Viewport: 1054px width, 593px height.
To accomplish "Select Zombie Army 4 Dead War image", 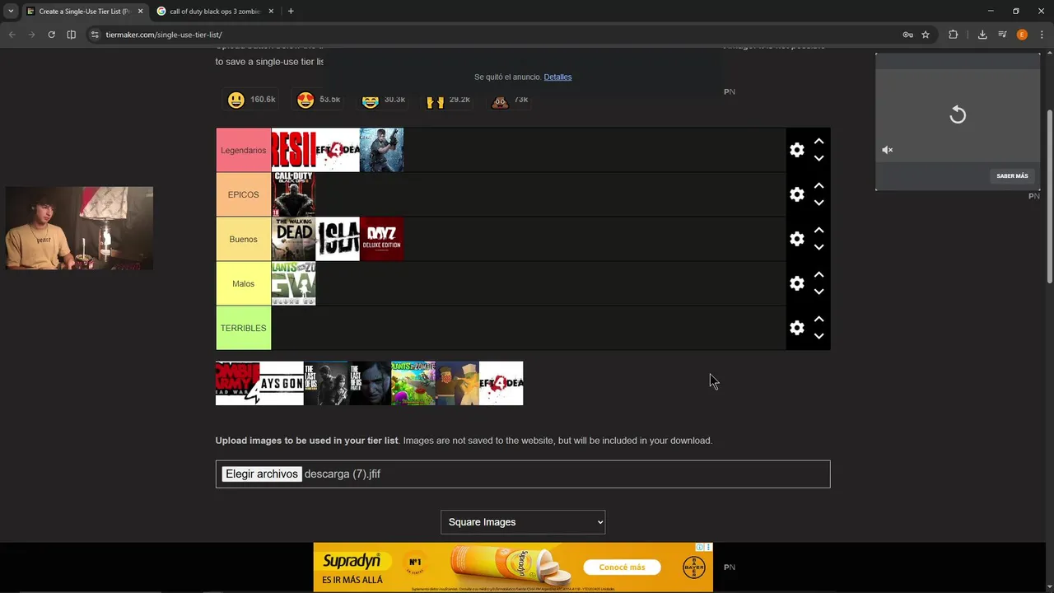I will click(237, 383).
